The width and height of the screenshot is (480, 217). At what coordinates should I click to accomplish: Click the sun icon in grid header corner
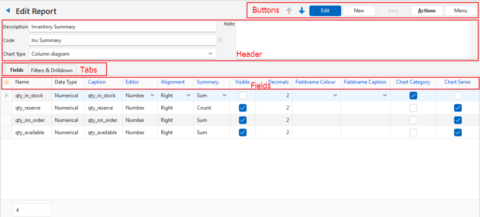point(7,82)
